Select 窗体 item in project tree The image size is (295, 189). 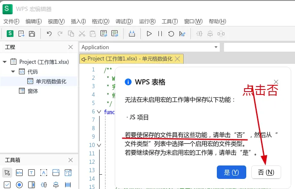(x=33, y=91)
